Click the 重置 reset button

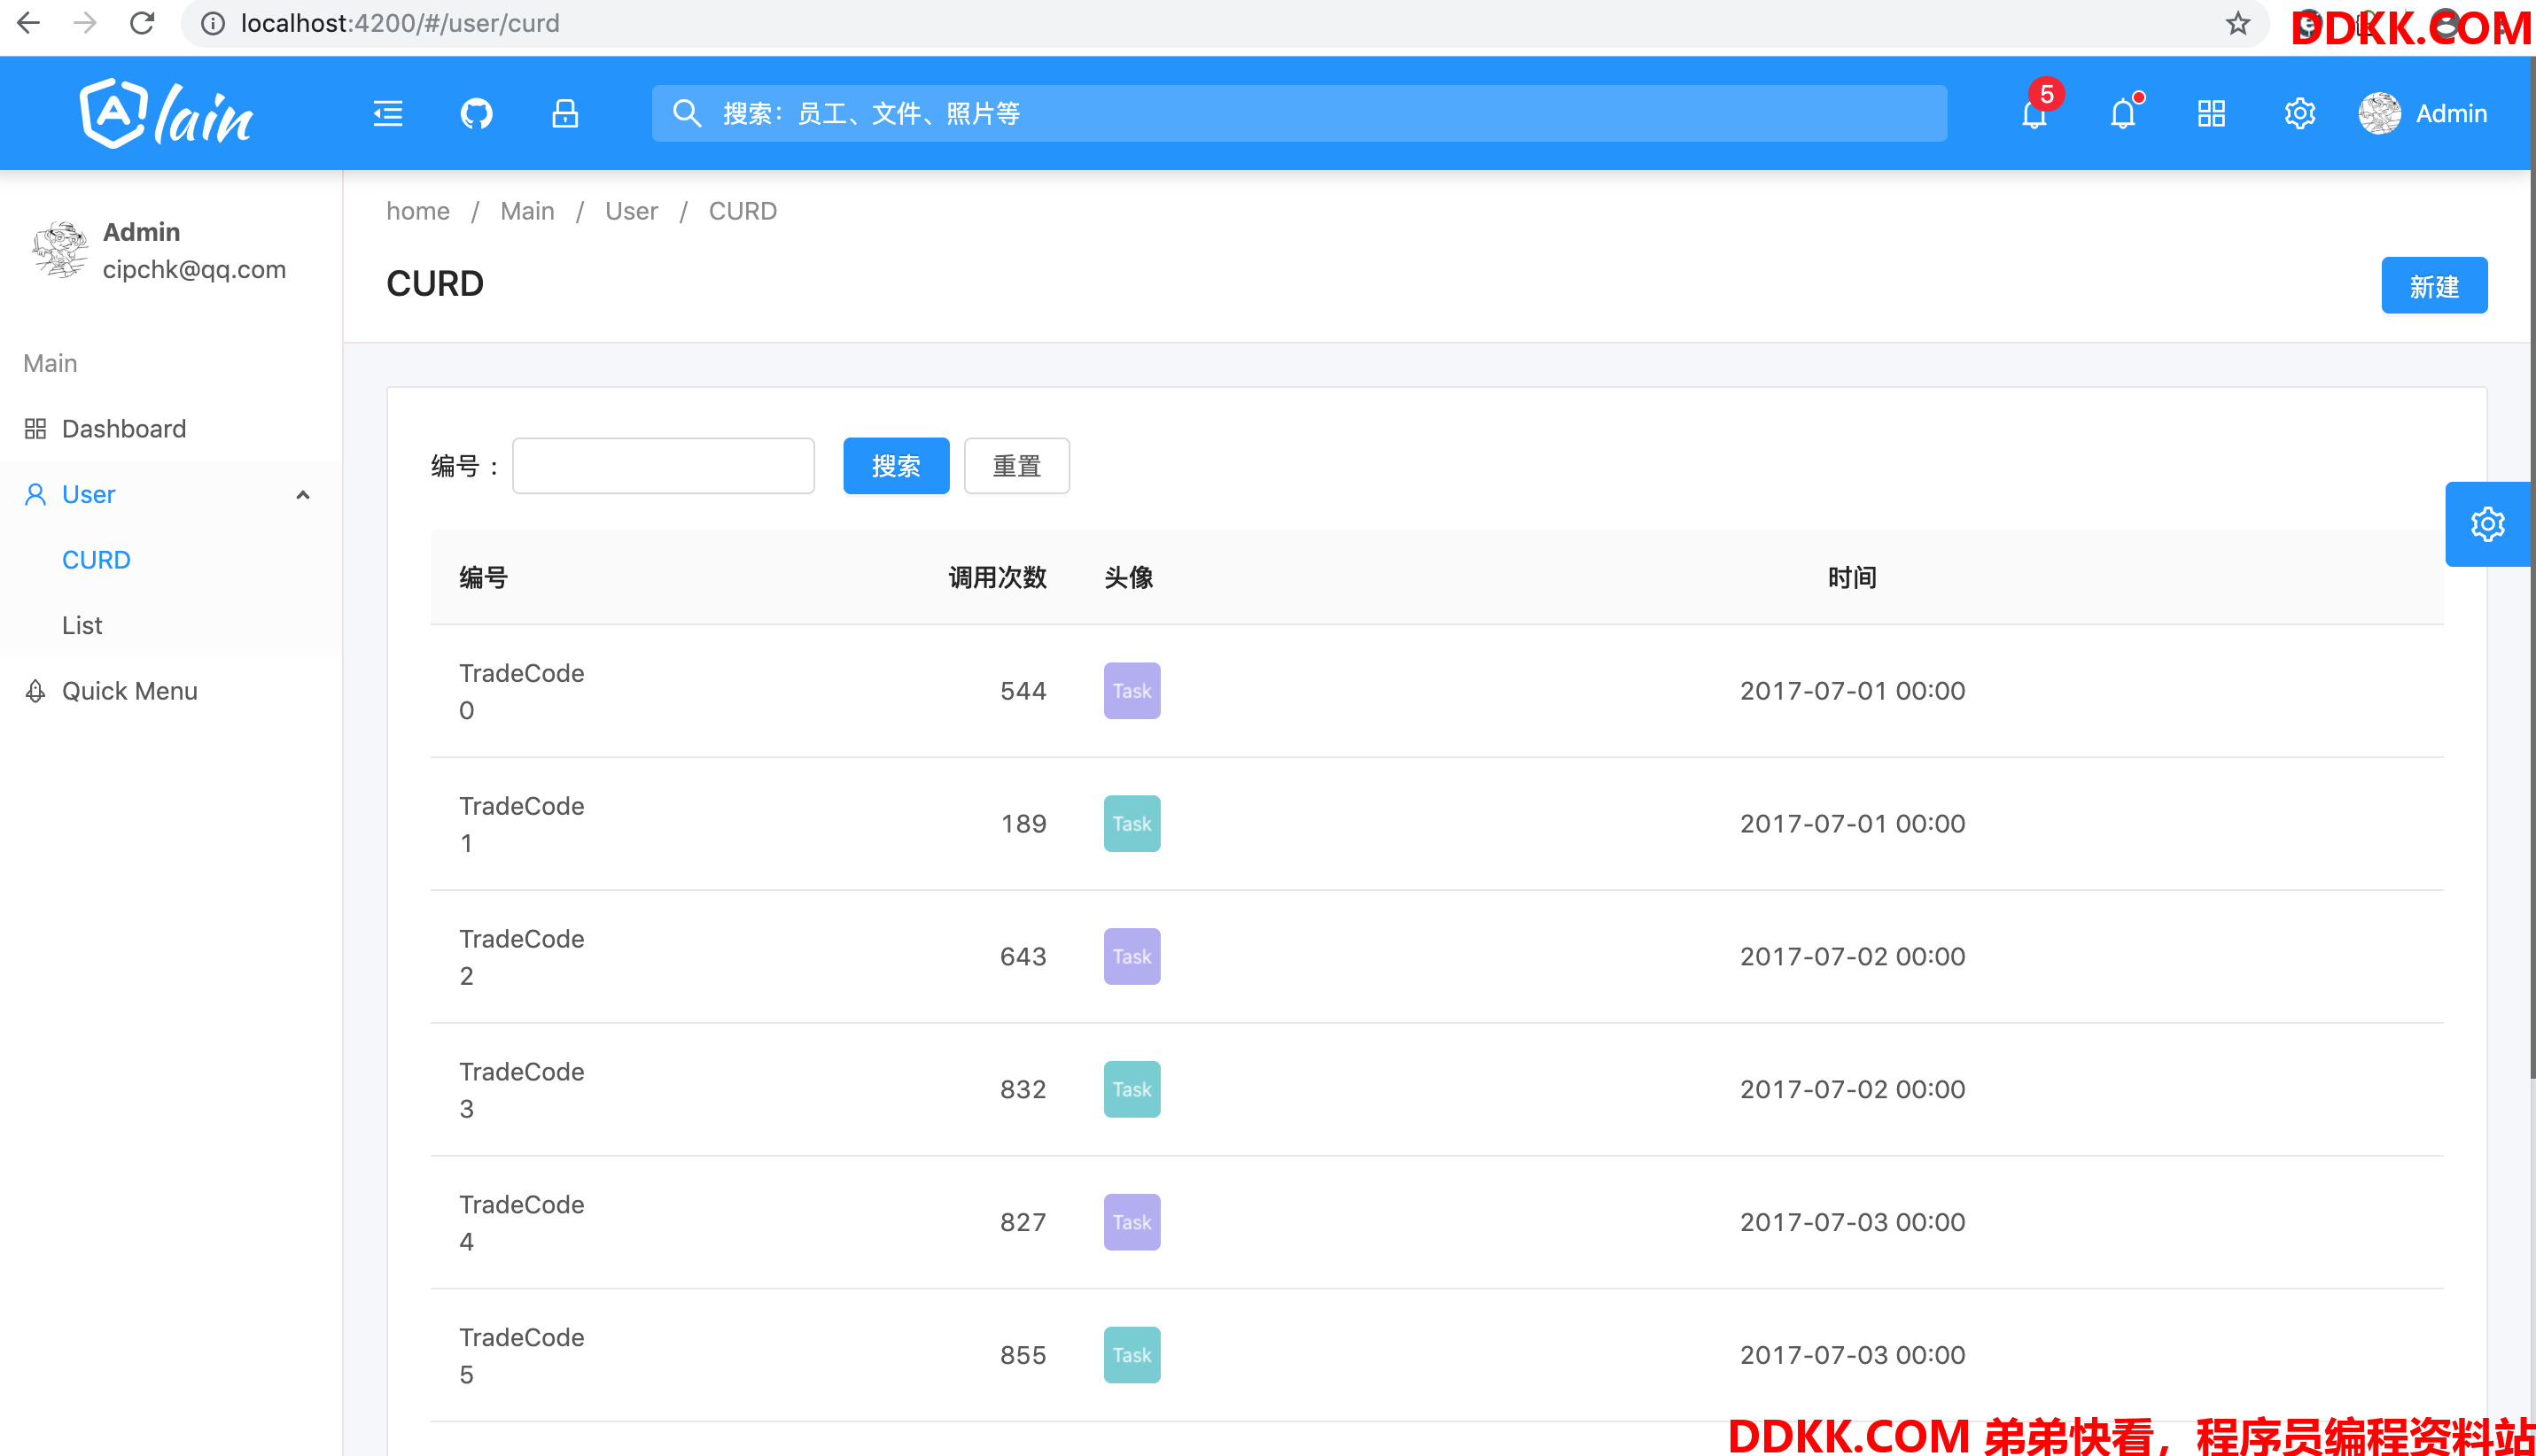click(x=1016, y=466)
